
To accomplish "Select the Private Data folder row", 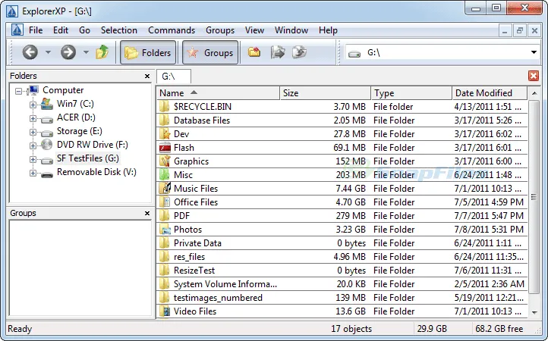I will [342, 243].
